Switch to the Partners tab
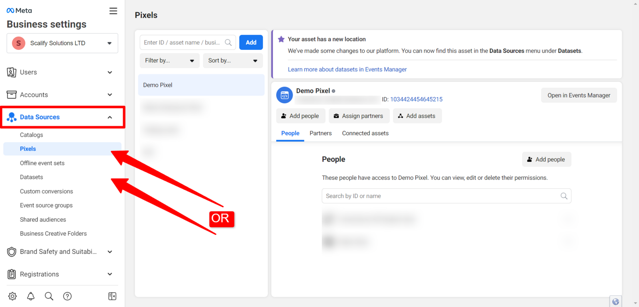The image size is (639, 307). click(321, 134)
